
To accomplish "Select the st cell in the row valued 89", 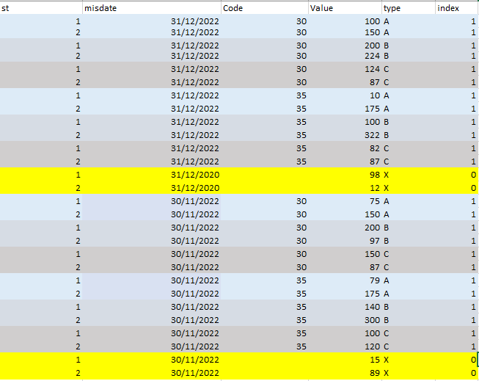I will point(41,373).
